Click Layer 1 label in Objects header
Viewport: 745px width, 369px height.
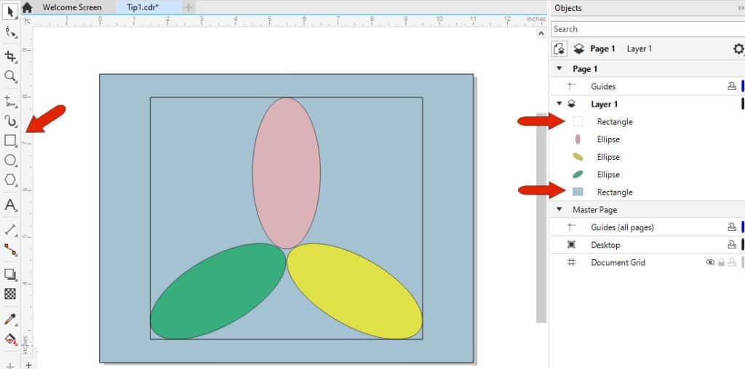pyautogui.click(x=639, y=49)
